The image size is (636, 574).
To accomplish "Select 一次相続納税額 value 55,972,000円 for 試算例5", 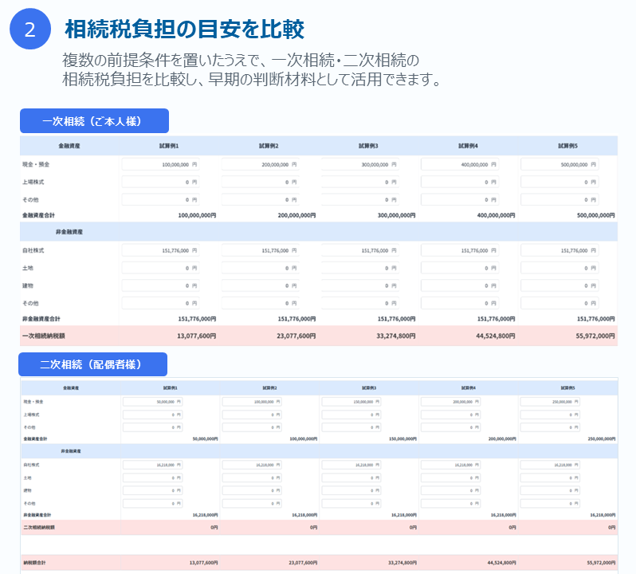I will (x=595, y=336).
